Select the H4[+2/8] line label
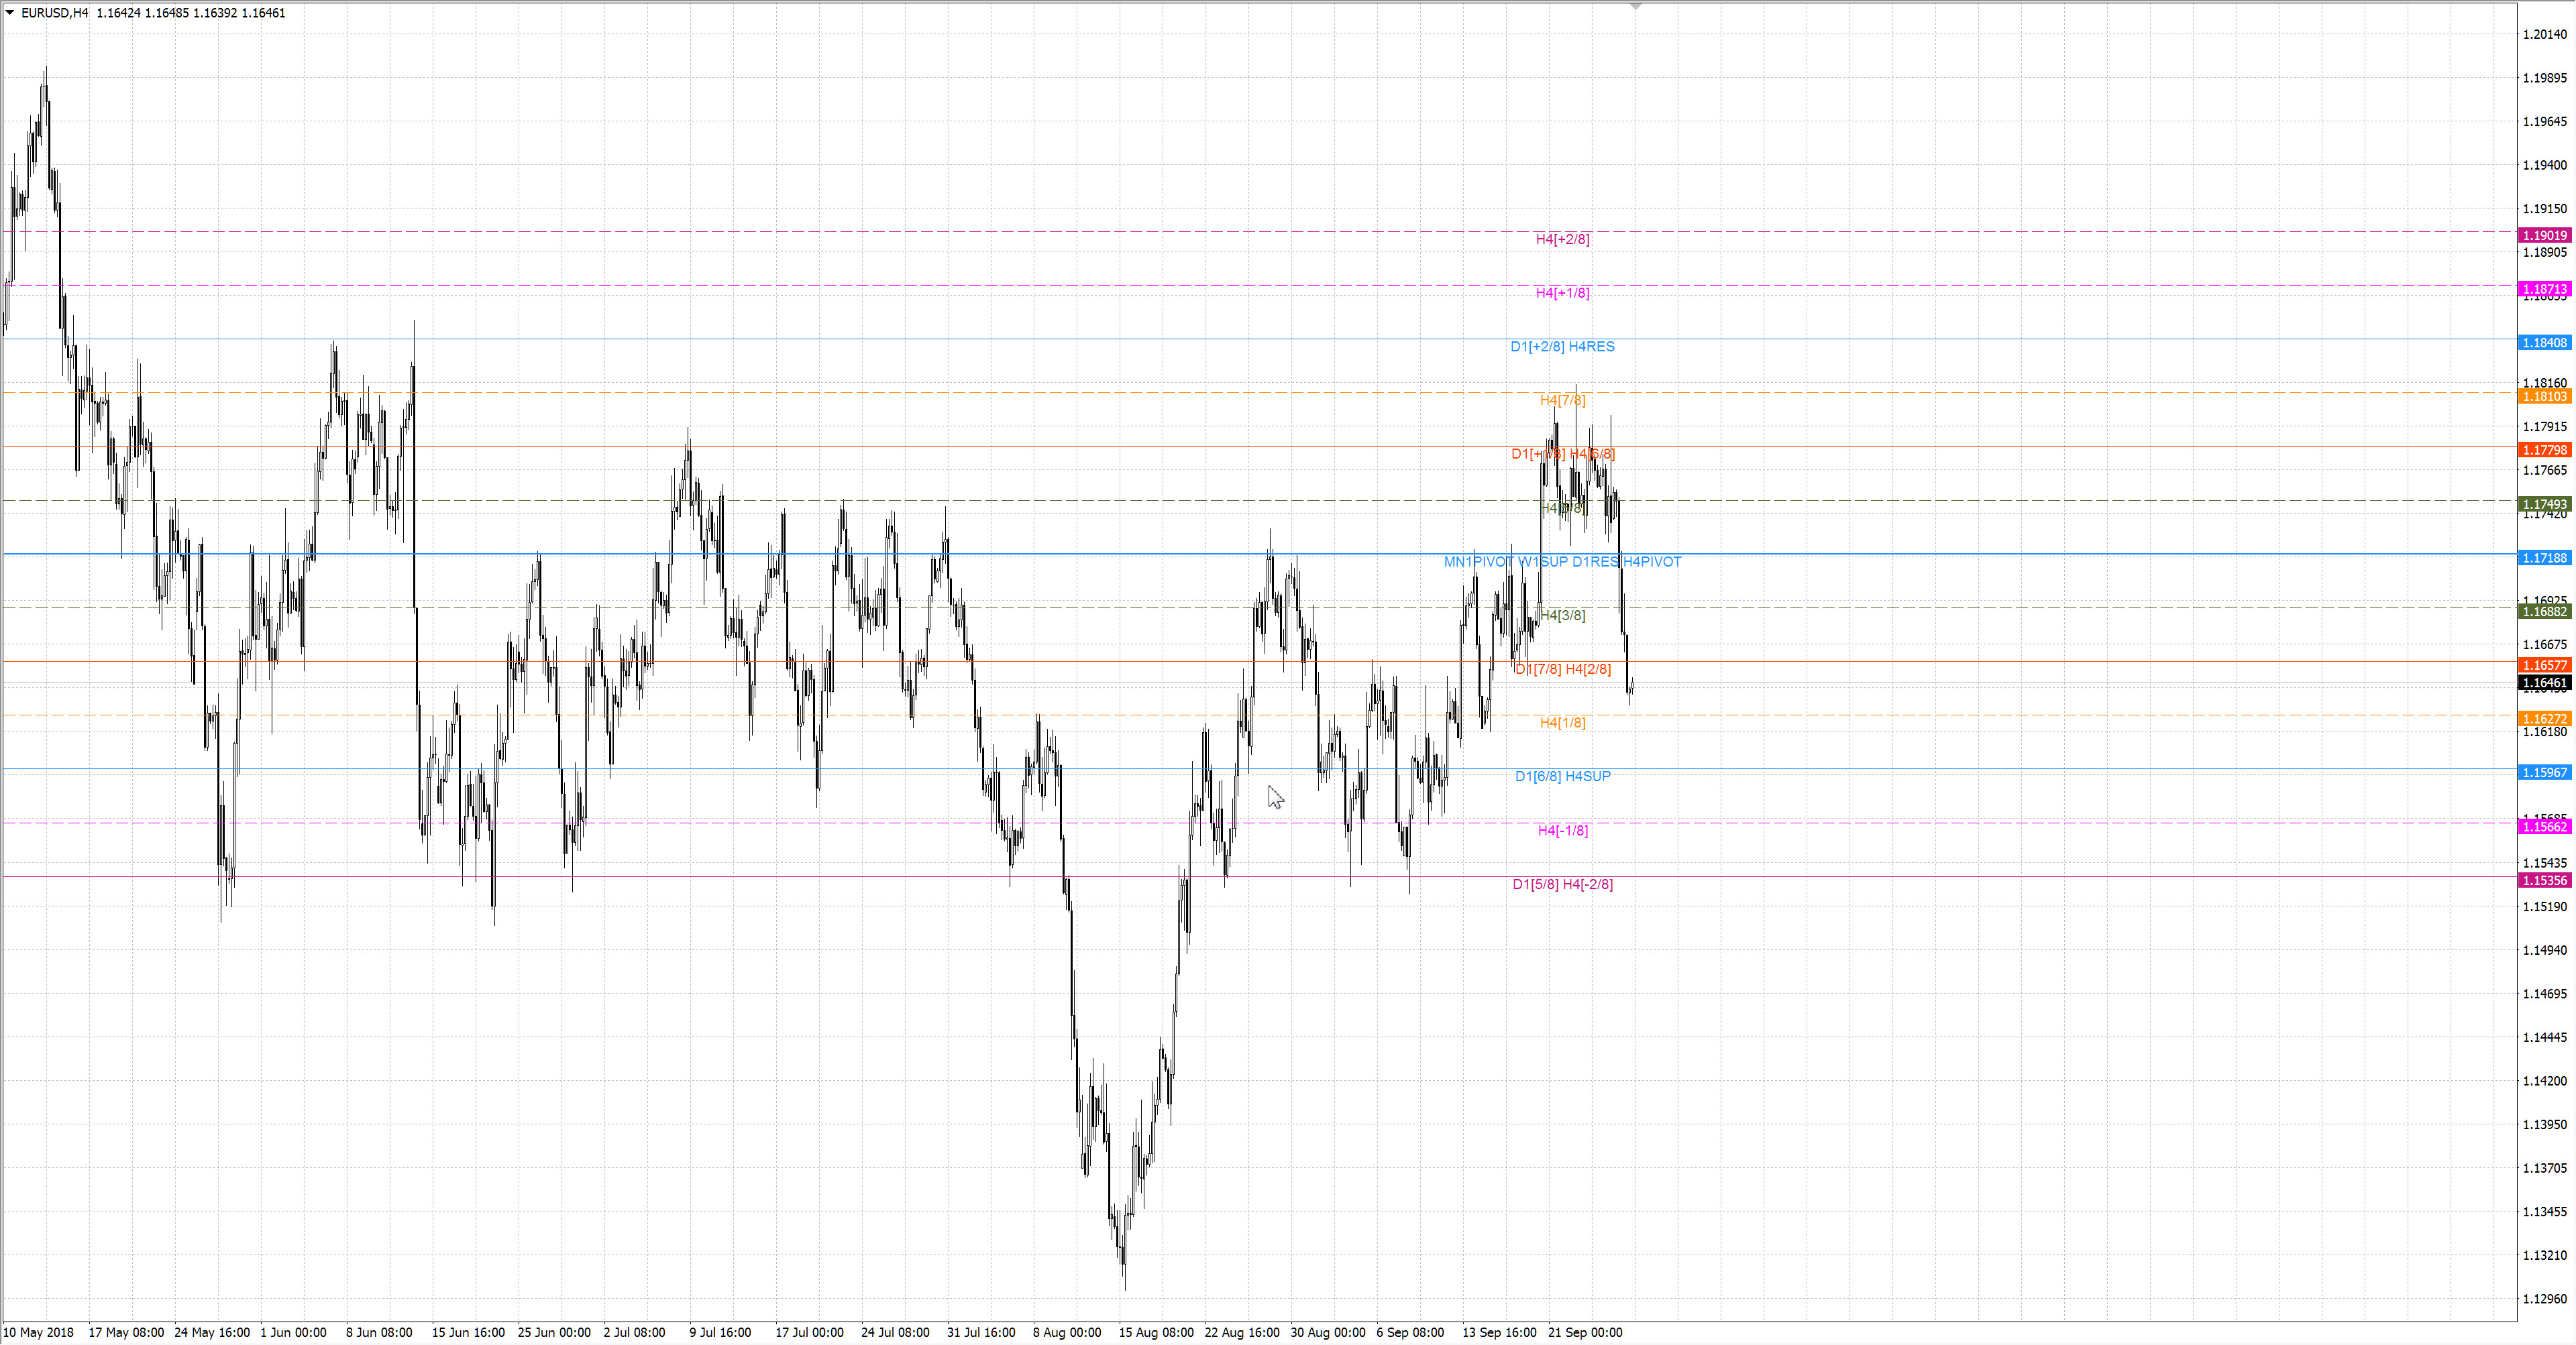The image size is (2576, 1345). pos(1562,239)
